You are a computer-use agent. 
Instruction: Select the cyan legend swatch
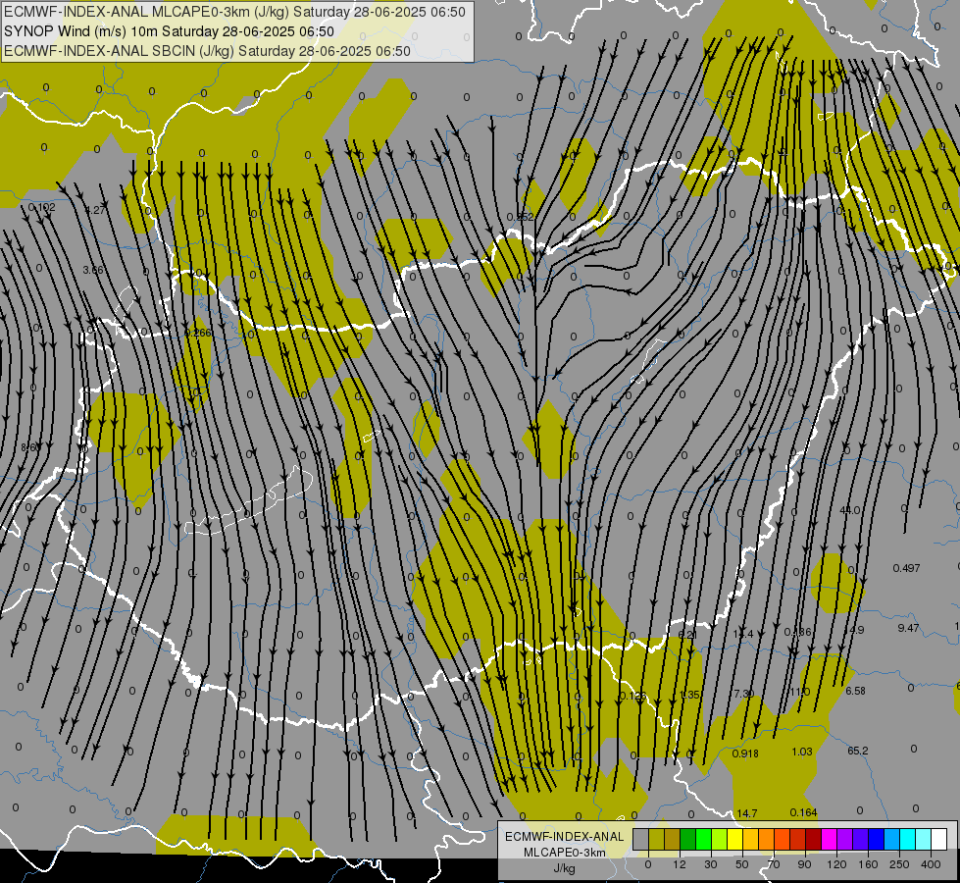[908, 839]
